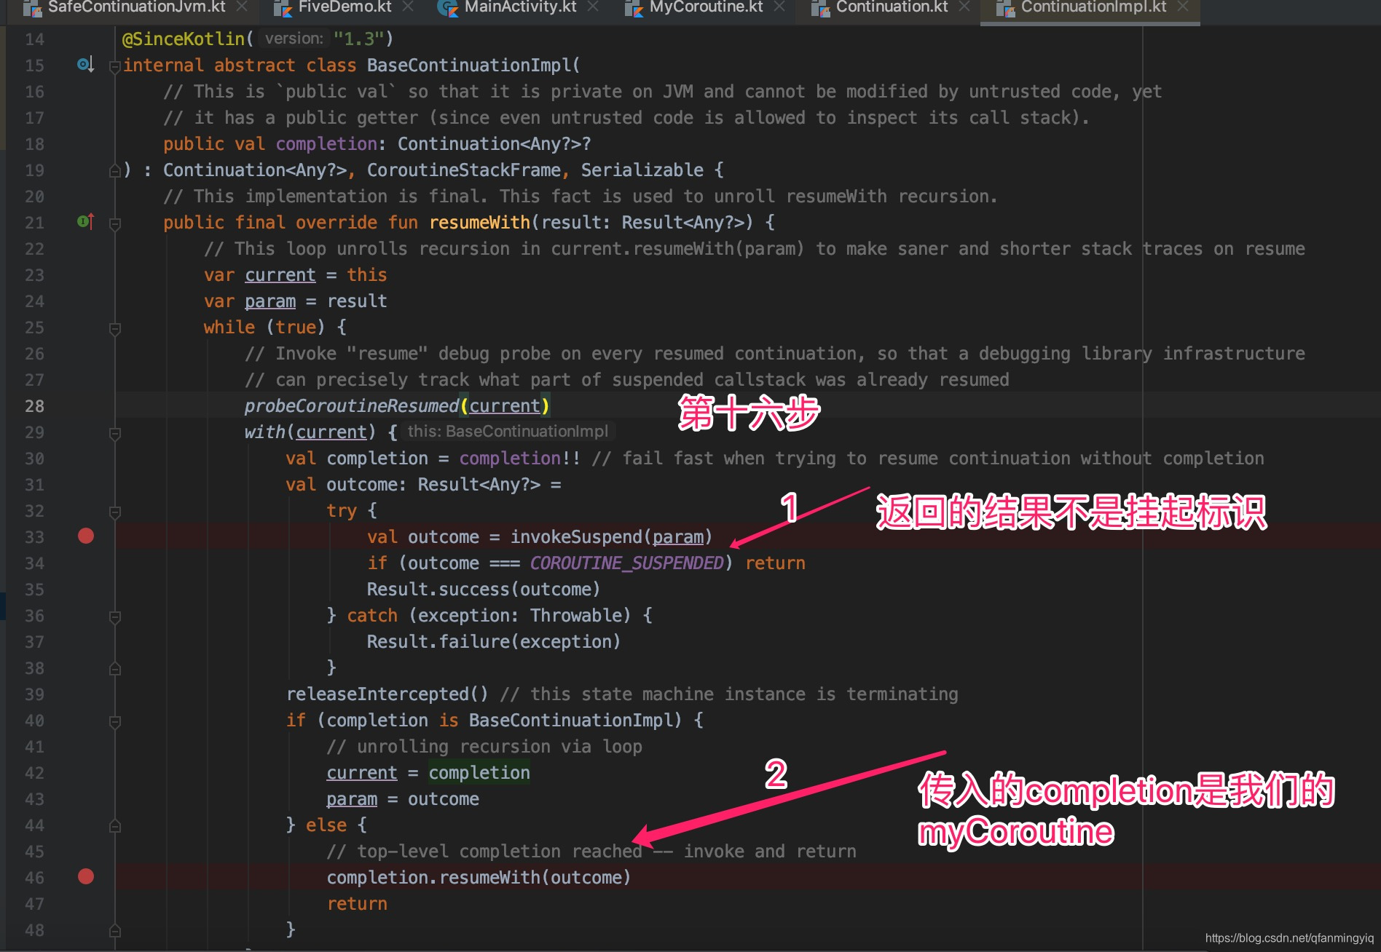
Task: Click the file icon on ContinuationImpl.kt tab
Action: (x=1005, y=8)
